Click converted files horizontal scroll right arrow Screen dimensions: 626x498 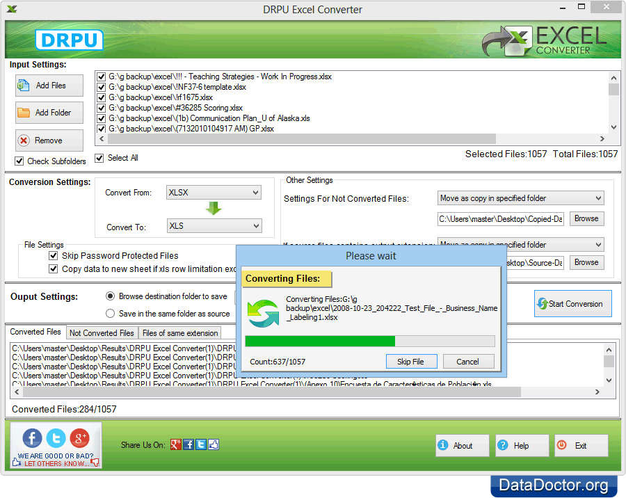[597, 392]
